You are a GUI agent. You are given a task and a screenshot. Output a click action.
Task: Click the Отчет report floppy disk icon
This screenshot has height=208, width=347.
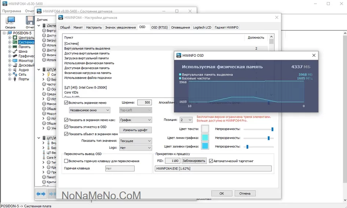29,21
